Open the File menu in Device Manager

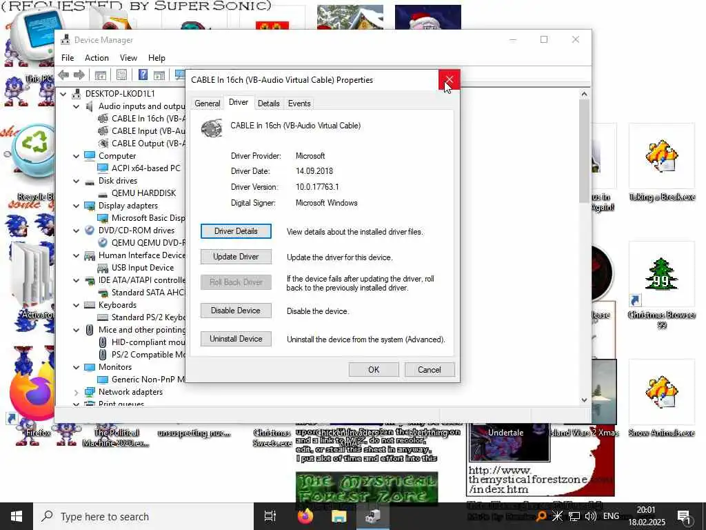click(68, 58)
